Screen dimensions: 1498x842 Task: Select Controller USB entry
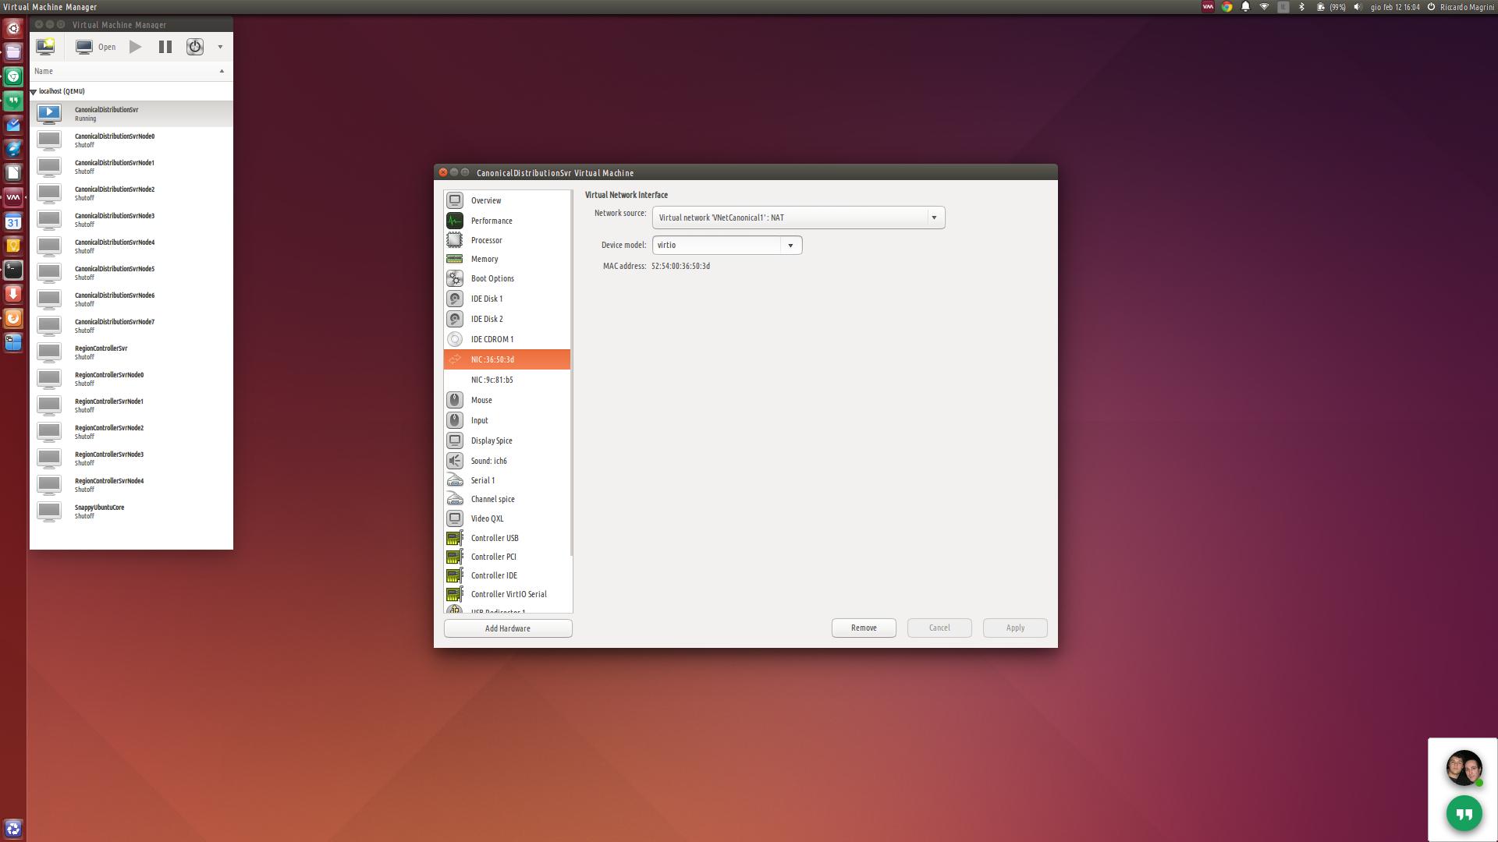[x=507, y=538]
